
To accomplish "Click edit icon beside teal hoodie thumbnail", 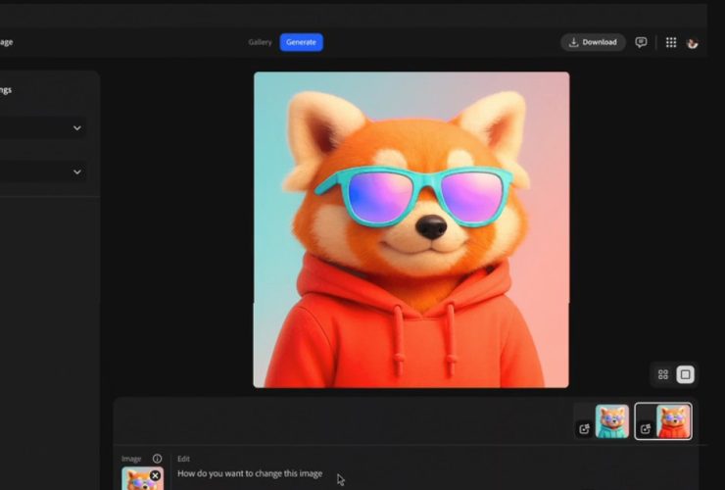I will pyautogui.click(x=585, y=428).
